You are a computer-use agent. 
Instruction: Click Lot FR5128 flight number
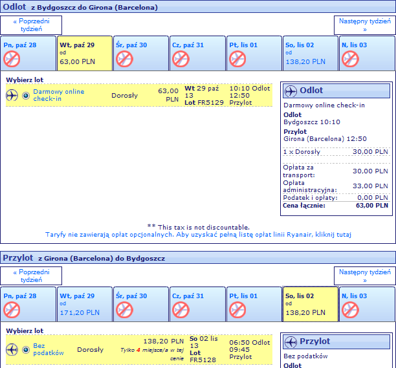click(203, 356)
